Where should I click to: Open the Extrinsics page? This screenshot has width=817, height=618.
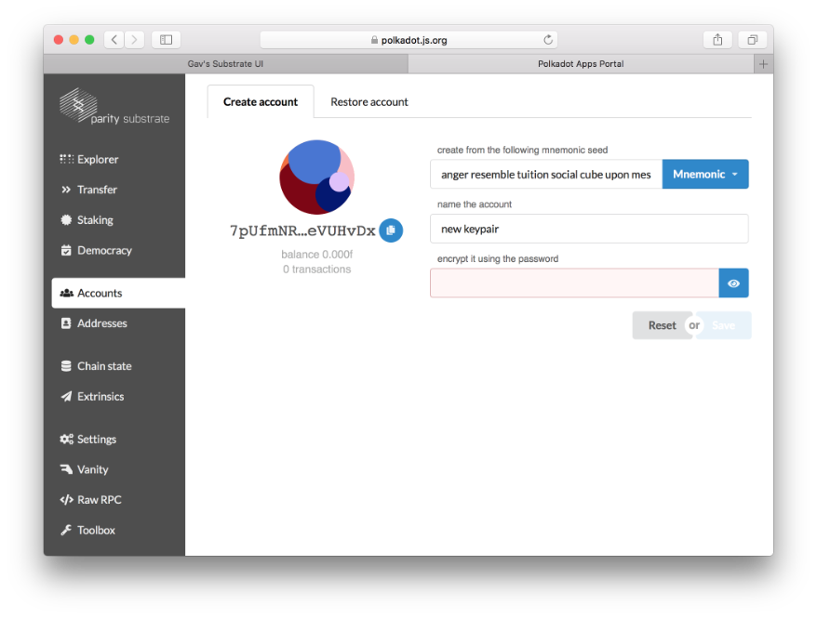pyautogui.click(x=100, y=396)
